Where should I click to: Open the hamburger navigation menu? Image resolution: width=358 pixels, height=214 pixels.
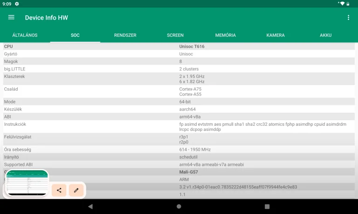coord(11,17)
